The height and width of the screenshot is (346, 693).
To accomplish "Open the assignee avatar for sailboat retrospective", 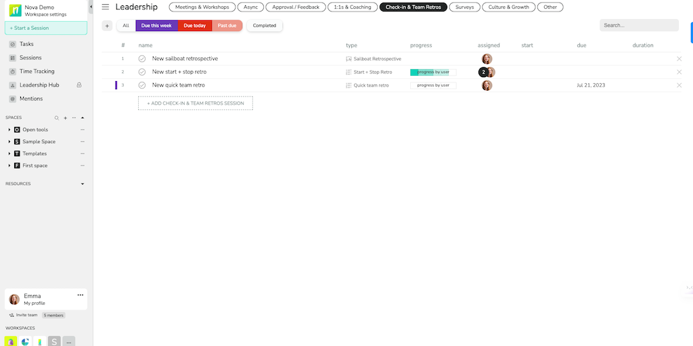I will (x=487, y=59).
